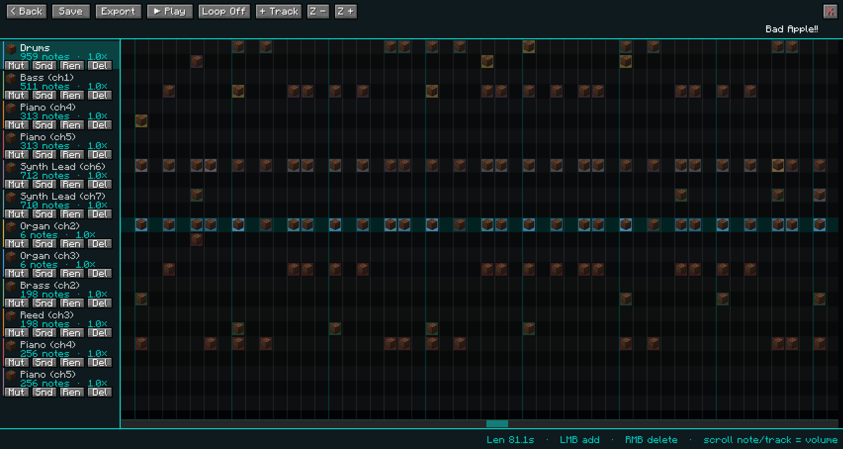843x449 pixels.
Task: Mute the Synth Lead (ch6) track
Action: [16, 184]
